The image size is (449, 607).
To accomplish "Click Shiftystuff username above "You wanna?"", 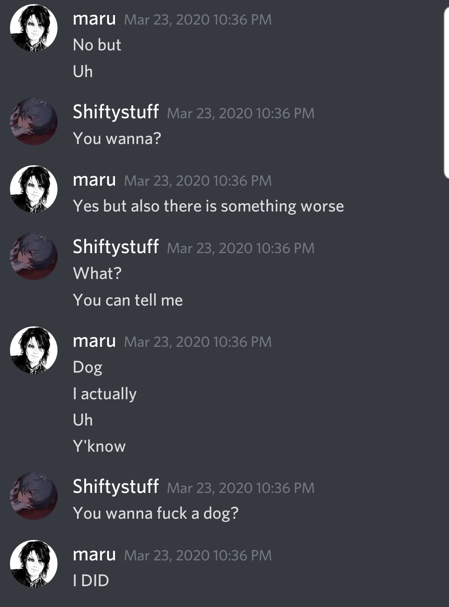I will coord(116,112).
